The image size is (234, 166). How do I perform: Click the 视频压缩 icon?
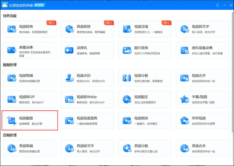pyautogui.click(x=127, y=29)
